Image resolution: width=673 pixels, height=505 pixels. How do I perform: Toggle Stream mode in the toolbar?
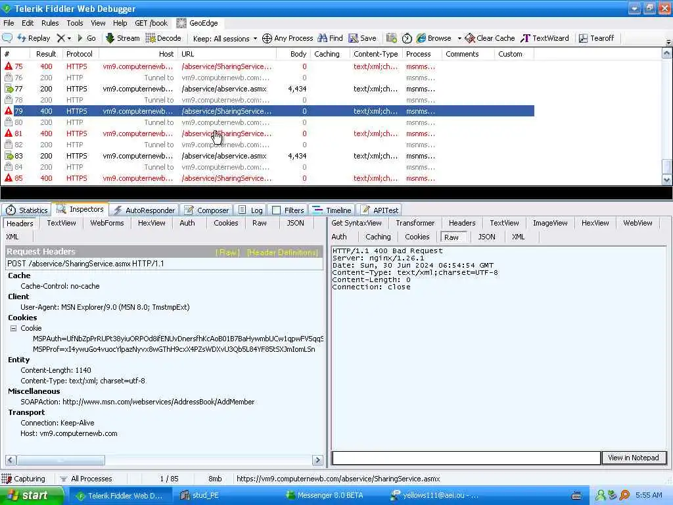click(122, 38)
